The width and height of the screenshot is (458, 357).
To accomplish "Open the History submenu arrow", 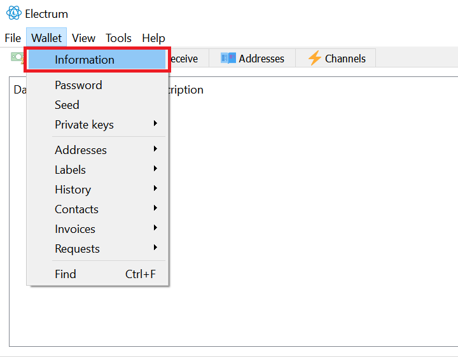I will click(x=155, y=189).
